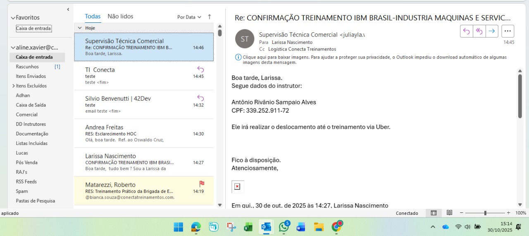Collapse the Favoritos section
The height and width of the screenshot is (236, 529).
pos(13,18)
